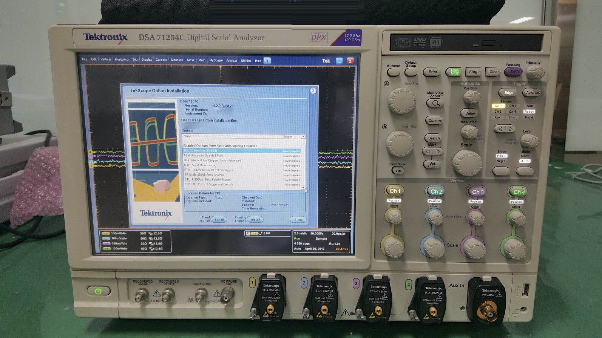This screenshot has width=602, height=338.
Task: Open the Horiz/Acq menu
Action: 122,60
